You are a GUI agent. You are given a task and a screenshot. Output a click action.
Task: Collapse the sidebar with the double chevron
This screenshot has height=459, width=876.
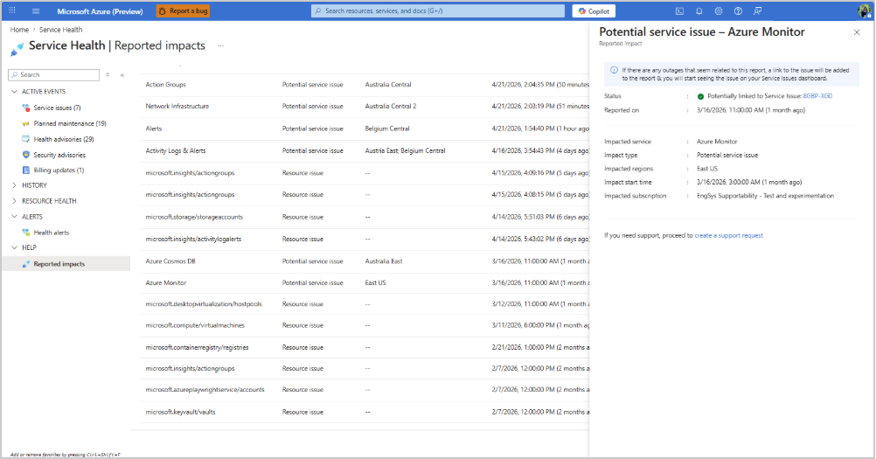[x=122, y=75]
